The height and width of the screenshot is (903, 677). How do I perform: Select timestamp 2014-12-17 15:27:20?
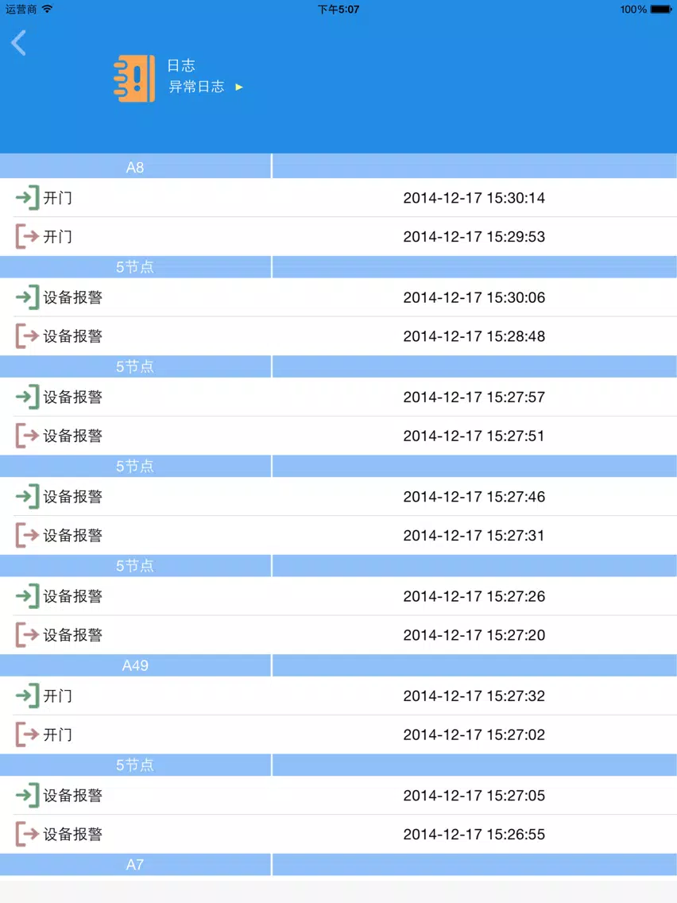(x=474, y=634)
